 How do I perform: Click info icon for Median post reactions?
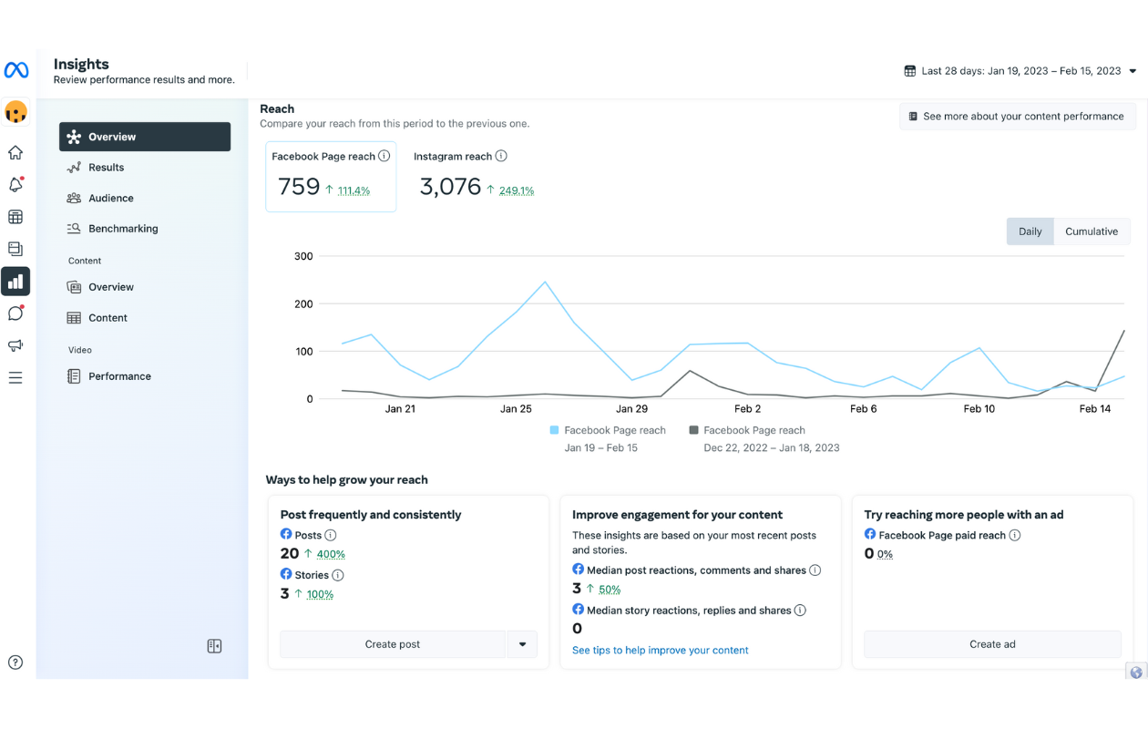(x=815, y=570)
